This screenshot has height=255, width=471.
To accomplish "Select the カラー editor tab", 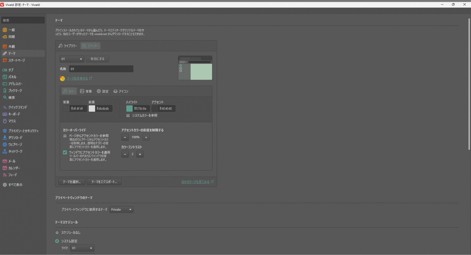I will tap(69, 91).
